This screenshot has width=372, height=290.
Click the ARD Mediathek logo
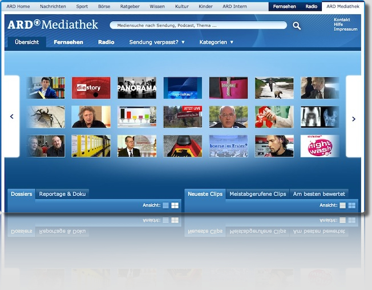pos(52,24)
